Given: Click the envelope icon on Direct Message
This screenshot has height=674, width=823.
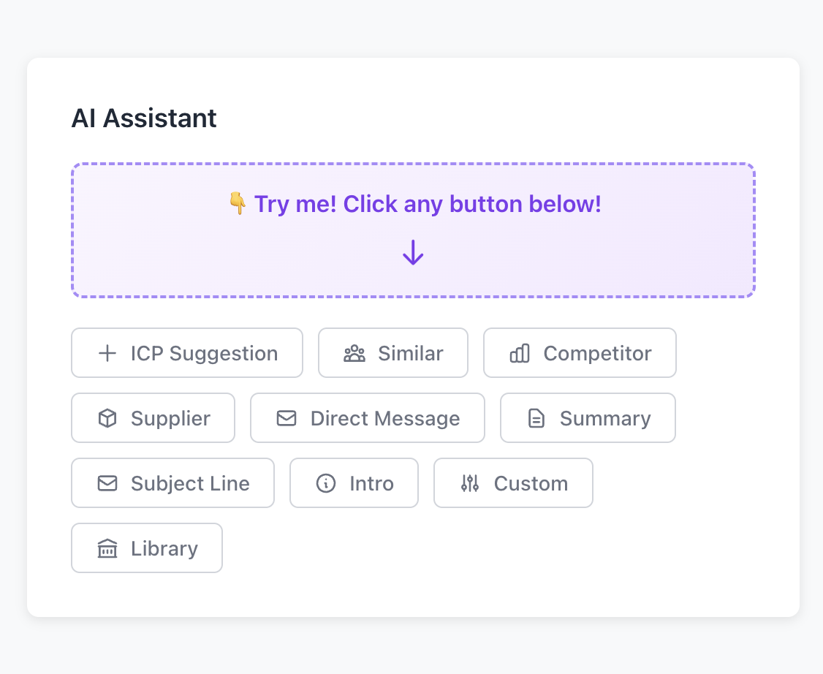Looking at the screenshot, I should pos(287,419).
